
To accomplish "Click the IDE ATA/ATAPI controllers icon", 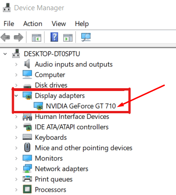I will (27, 127).
